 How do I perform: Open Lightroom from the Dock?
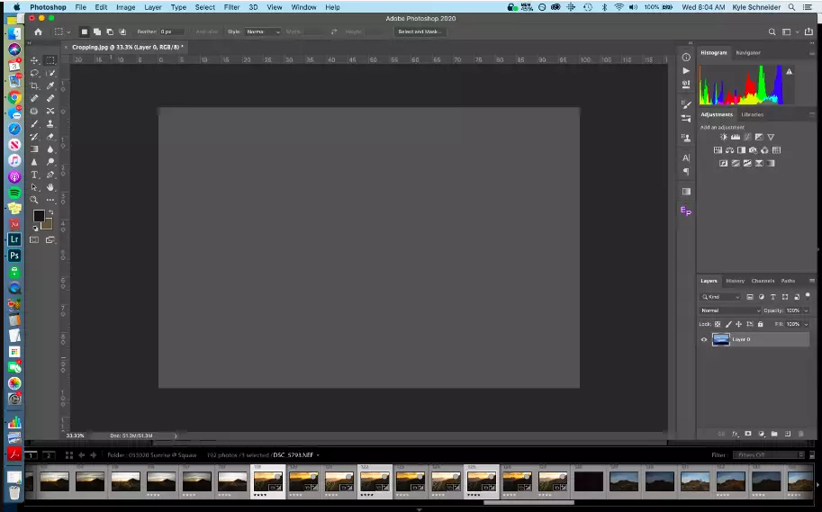(x=14, y=239)
